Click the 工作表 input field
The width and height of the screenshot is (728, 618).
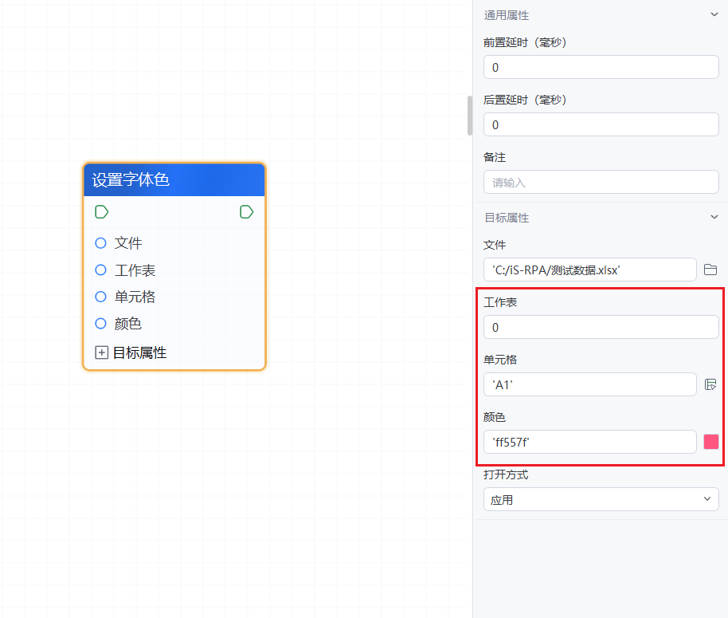(601, 328)
